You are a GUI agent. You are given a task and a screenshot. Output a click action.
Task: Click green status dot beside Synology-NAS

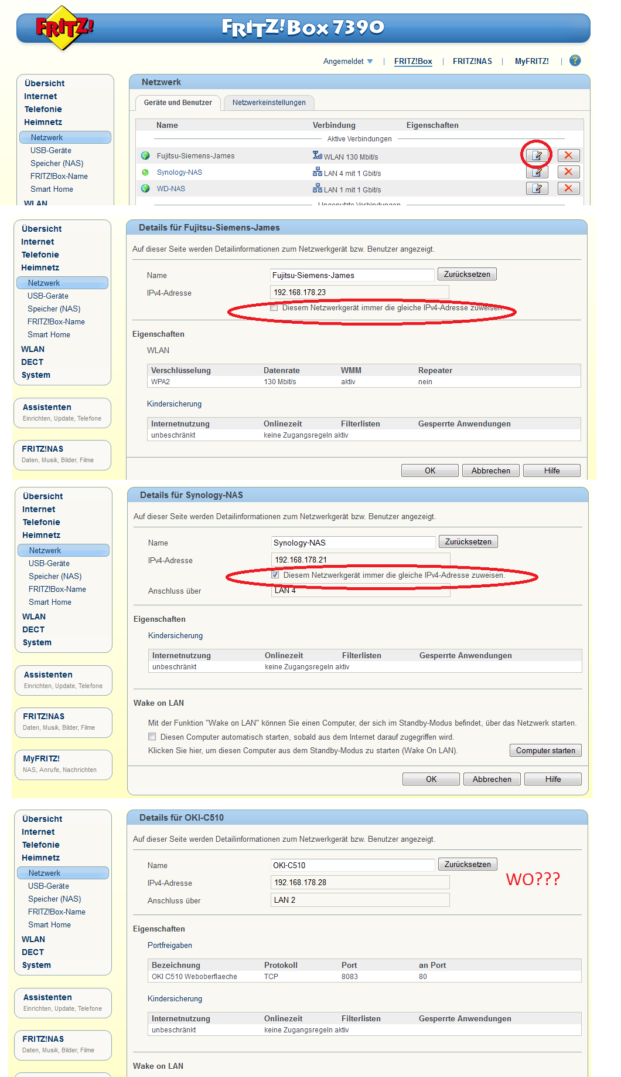pyautogui.click(x=145, y=172)
